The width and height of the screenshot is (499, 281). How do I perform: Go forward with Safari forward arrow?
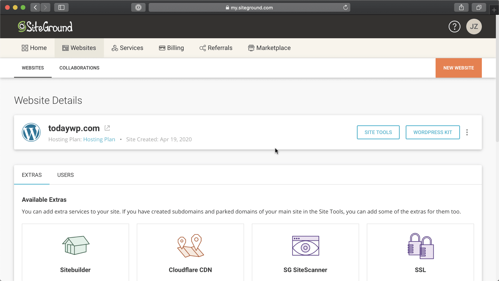[x=45, y=8]
